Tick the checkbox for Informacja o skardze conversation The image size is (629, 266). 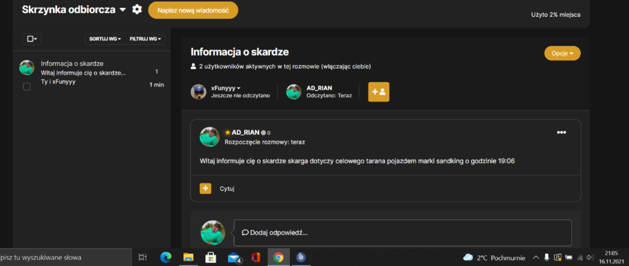coord(27,87)
